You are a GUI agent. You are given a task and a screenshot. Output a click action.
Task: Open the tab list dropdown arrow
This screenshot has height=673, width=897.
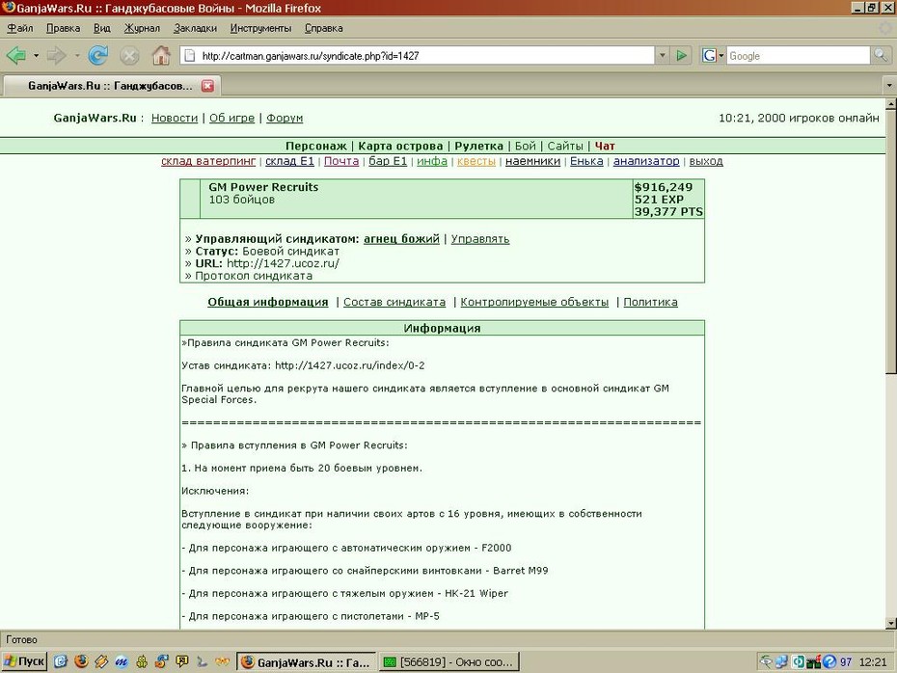coord(889,86)
